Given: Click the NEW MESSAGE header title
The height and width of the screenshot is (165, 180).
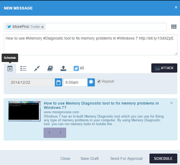Looking at the screenshot, I should tap(18, 8).
